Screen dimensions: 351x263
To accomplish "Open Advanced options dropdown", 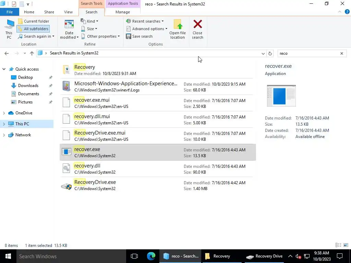I will click(x=147, y=29).
